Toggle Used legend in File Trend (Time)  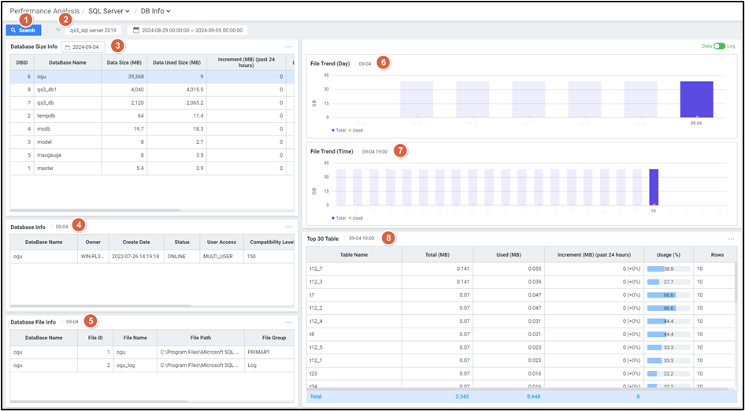pos(357,218)
